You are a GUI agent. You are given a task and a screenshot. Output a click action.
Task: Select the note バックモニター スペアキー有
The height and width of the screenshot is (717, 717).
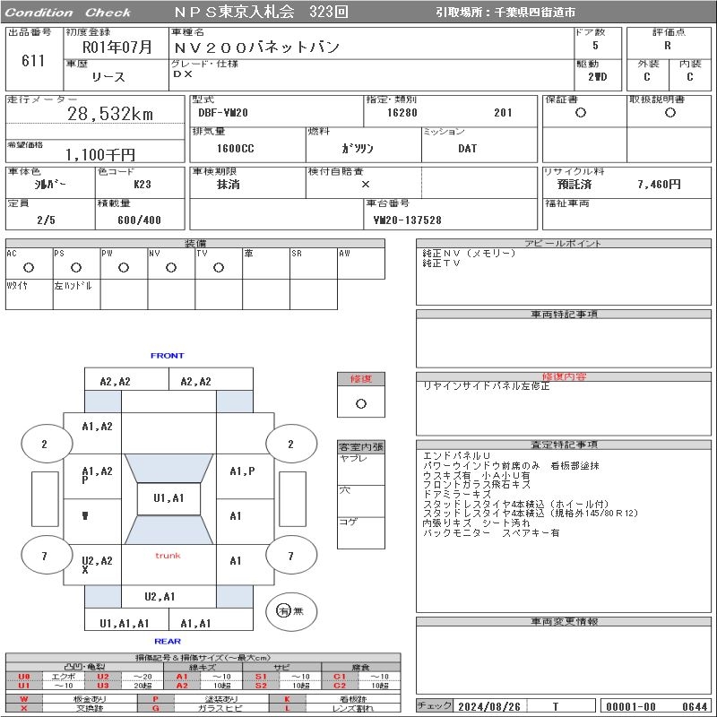(x=490, y=532)
